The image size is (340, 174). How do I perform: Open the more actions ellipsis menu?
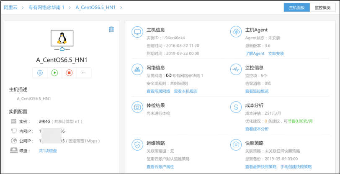tap(84, 73)
